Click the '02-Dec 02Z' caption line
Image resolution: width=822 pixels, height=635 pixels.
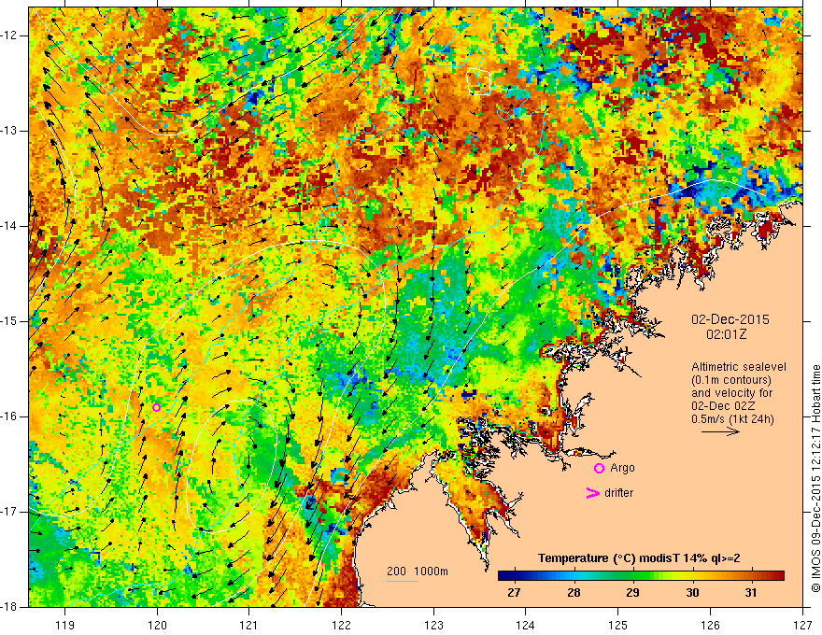(723, 406)
